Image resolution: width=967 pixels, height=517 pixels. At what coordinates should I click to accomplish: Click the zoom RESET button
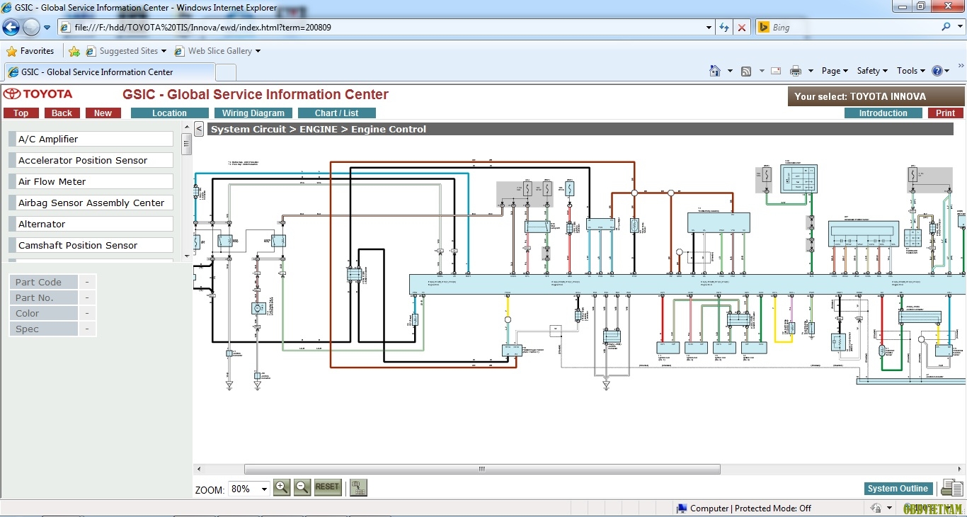pos(328,487)
